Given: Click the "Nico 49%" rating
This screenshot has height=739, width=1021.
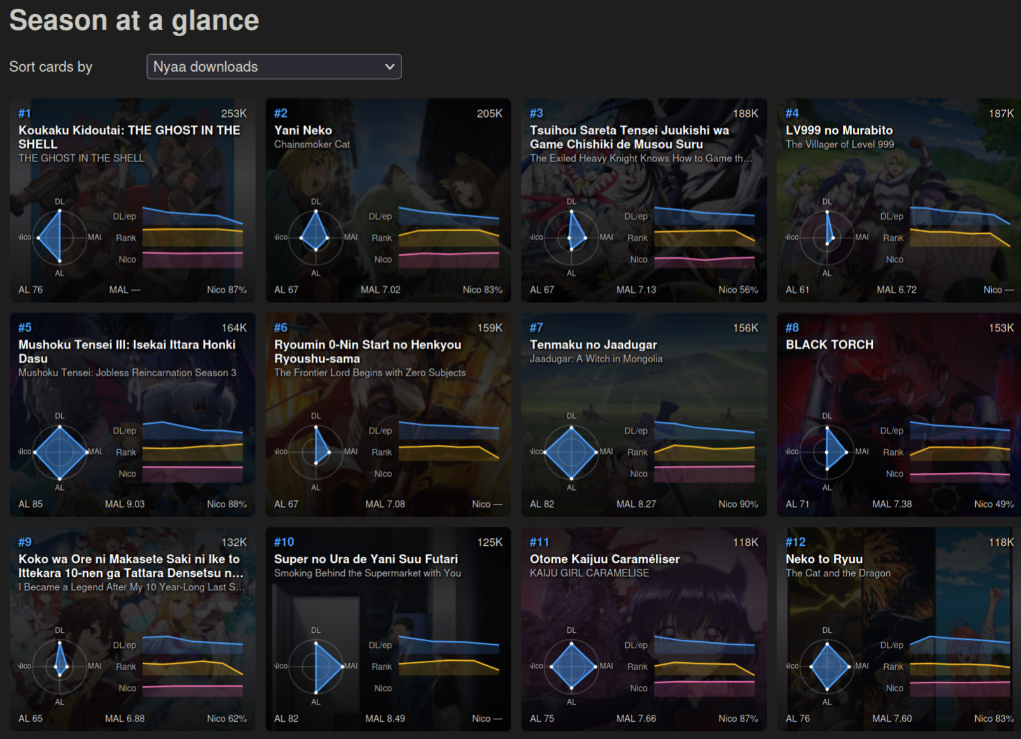Looking at the screenshot, I should (x=994, y=504).
